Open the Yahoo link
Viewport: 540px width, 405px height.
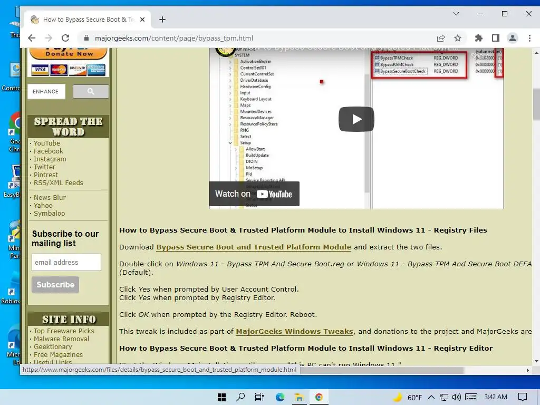43,205
